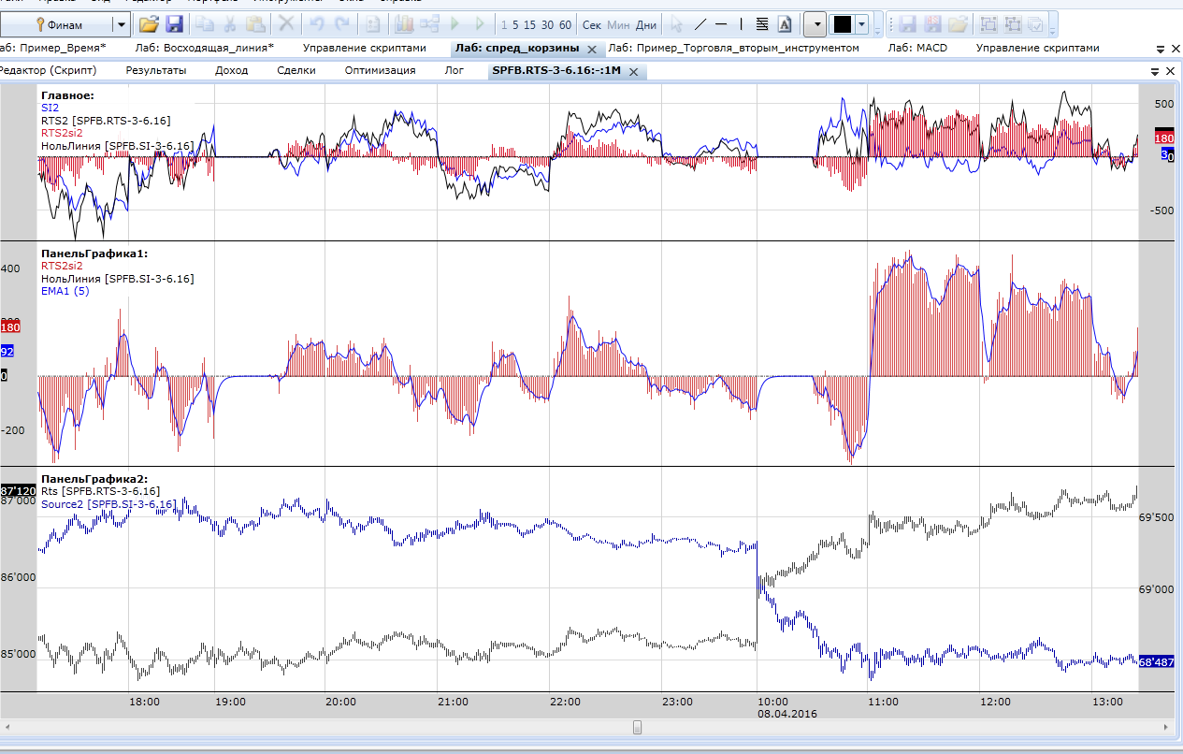The height and width of the screenshot is (754, 1183).
Task: Click the document properties icon after Redo
Action: click(372, 24)
